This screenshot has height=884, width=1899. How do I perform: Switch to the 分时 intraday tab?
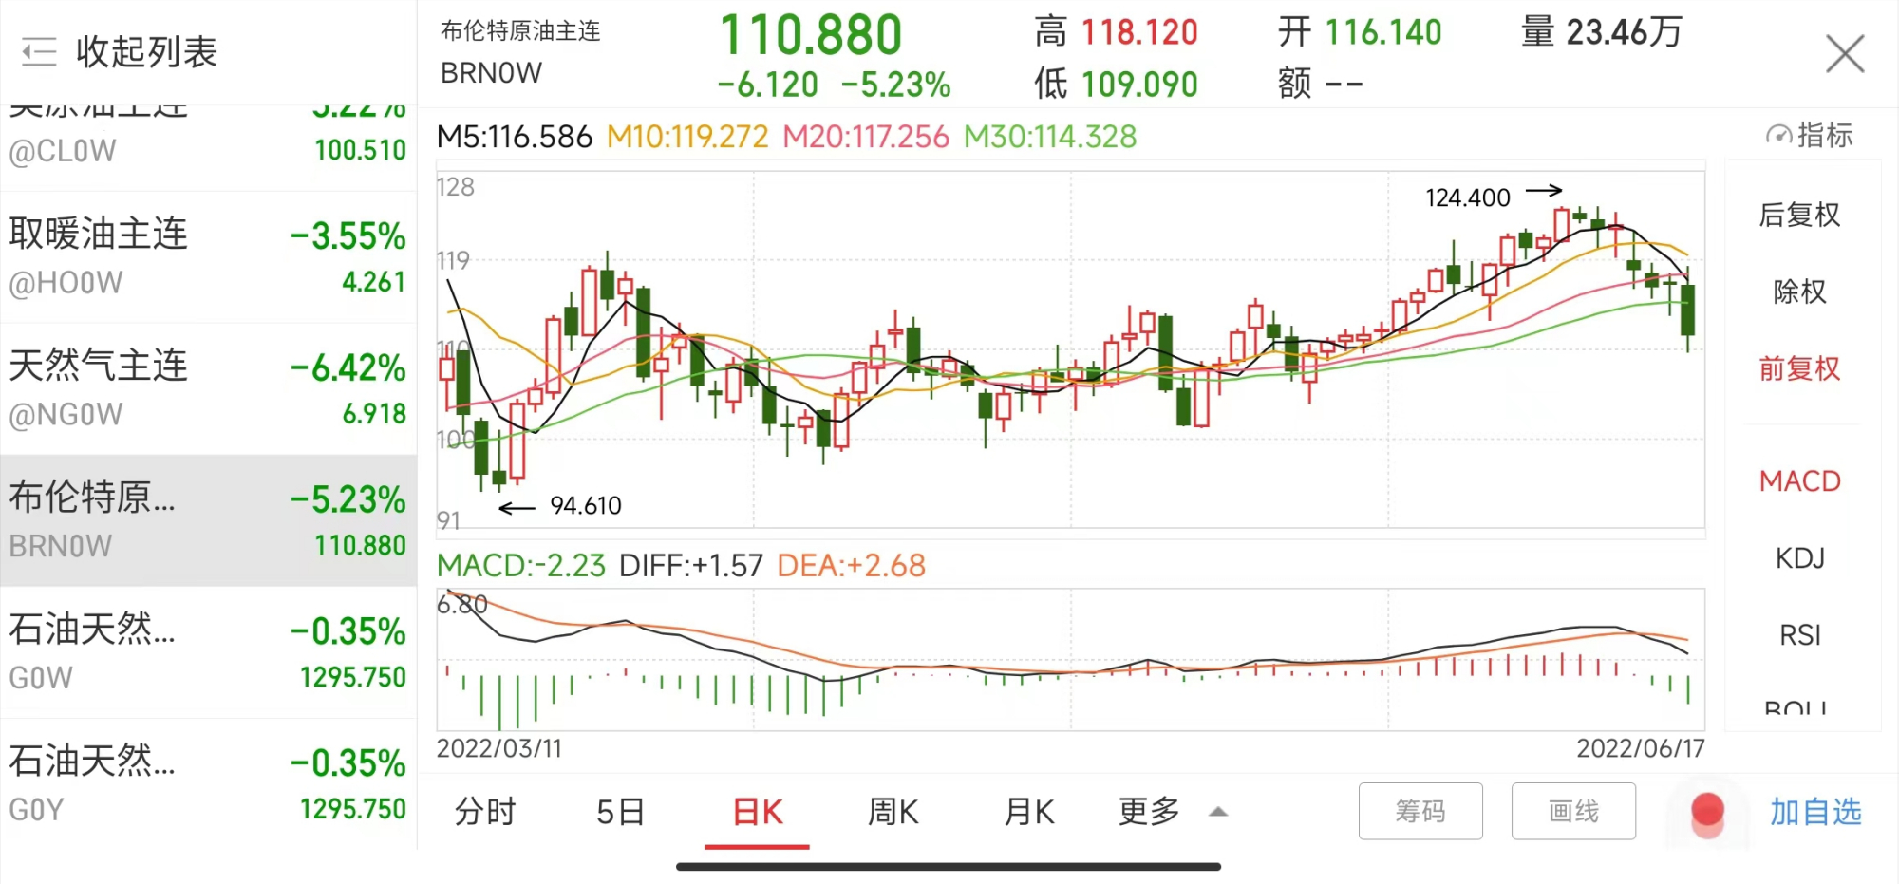point(484,813)
